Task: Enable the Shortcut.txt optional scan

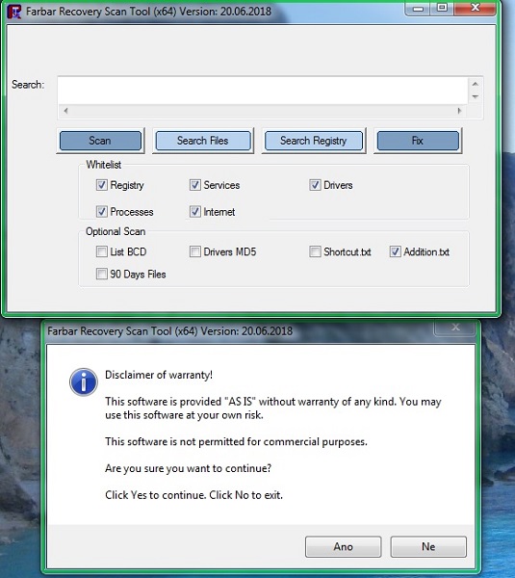Action: click(x=315, y=251)
